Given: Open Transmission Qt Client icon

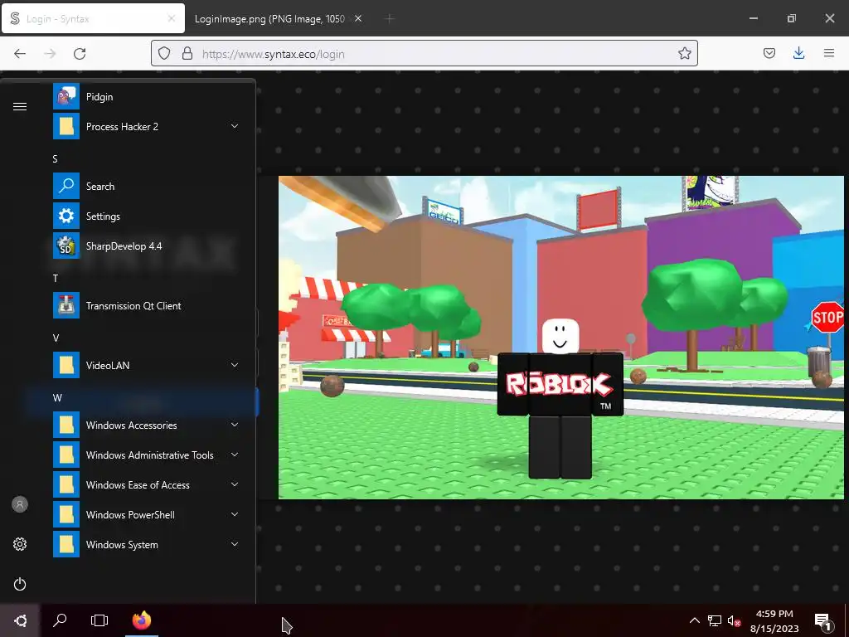Looking at the screenshot, I should 66,305.
